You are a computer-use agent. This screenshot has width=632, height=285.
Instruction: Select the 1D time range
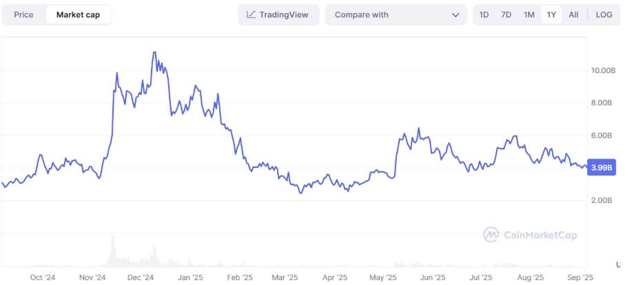tap(484, 14)
